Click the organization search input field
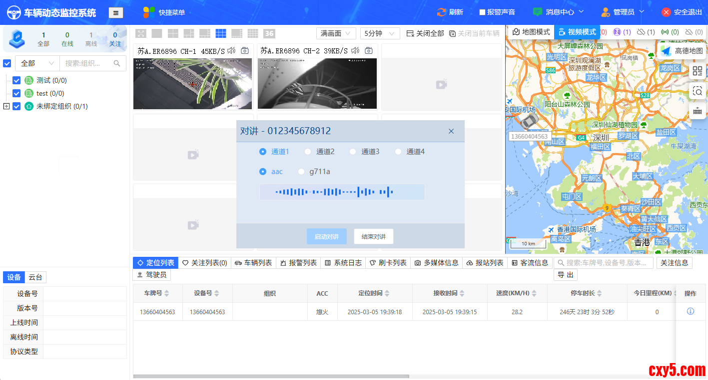Viewport: 708px width, 380px height. [88, 63]
